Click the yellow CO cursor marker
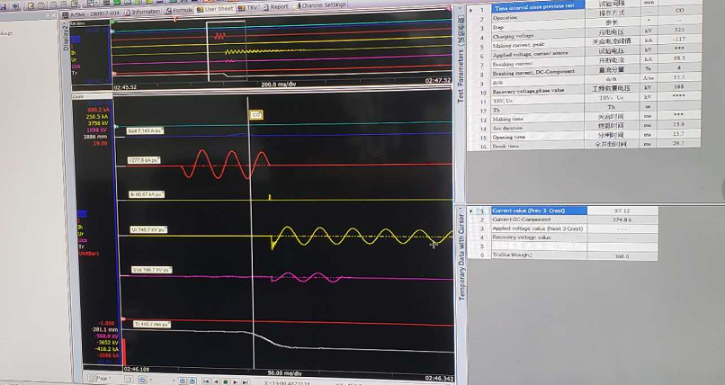 point(255,115)
